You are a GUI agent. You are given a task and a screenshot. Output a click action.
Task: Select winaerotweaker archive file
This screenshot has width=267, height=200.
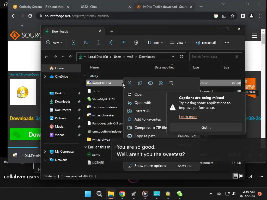(x=103, y=115)
